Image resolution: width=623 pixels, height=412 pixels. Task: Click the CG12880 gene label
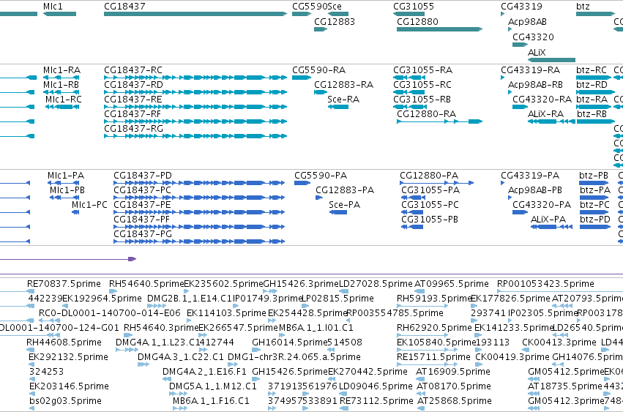click(417, 22)
